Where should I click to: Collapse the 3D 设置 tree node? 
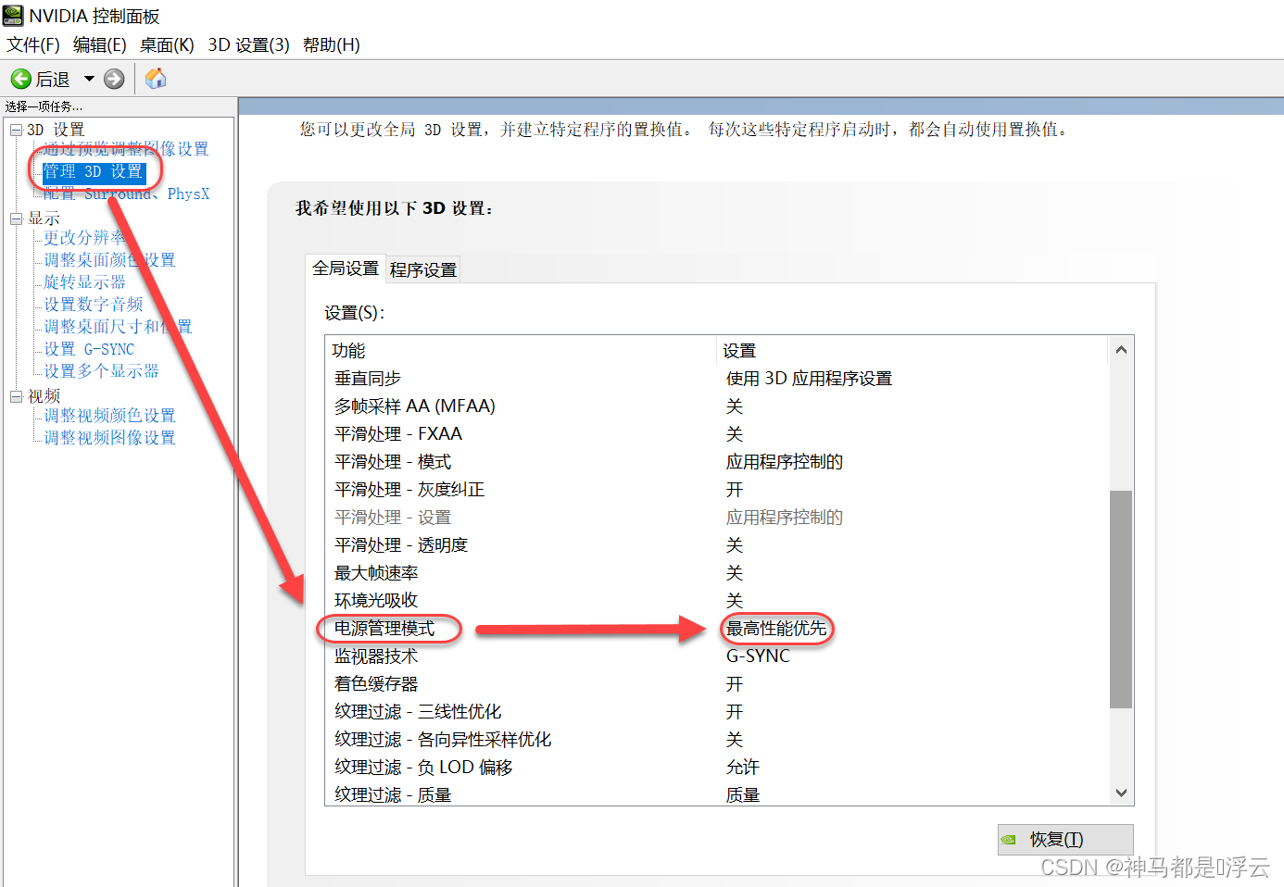16,130
